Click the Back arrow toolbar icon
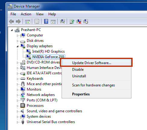The width and height of the screenshot is (147, 130). tap(11, 21)
